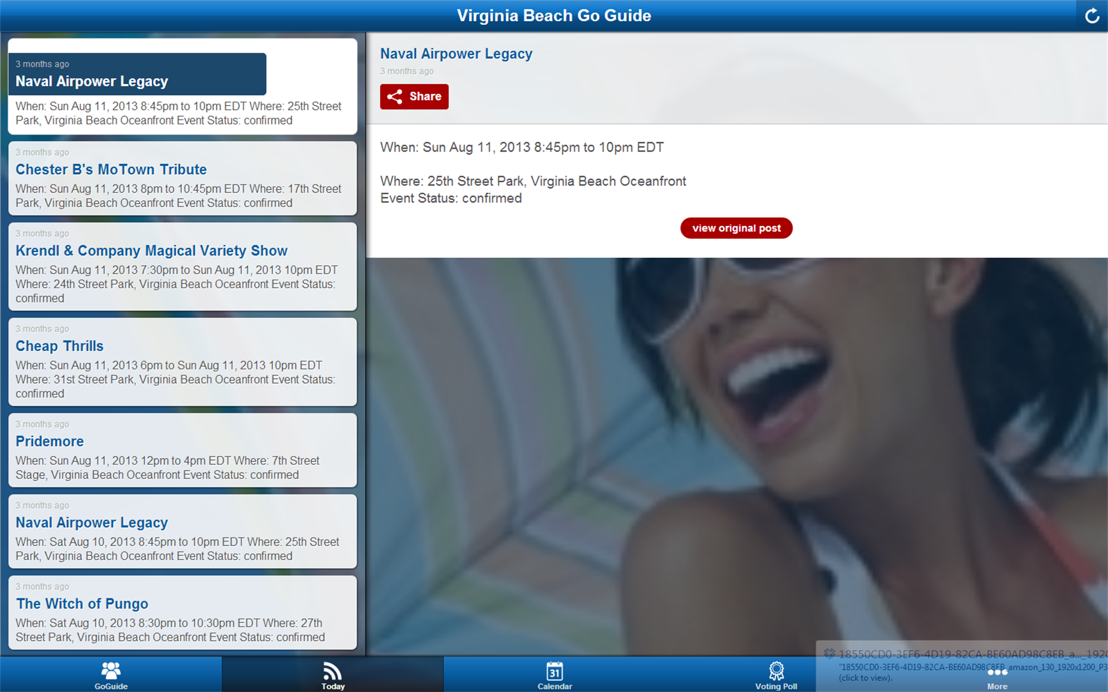Viewport: 1108px width, 692px height.
Task: Open the Calendar tab
Action: pos(555,675)
